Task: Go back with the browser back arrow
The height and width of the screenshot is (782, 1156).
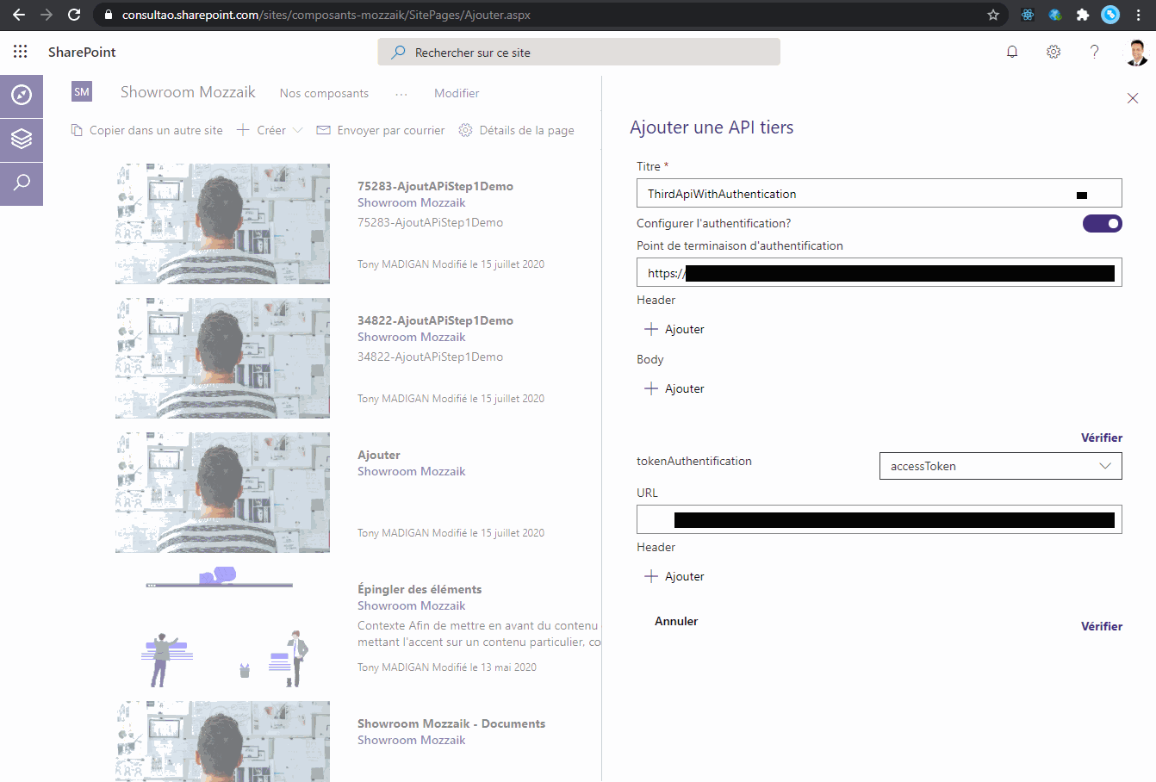Action: pyautogui.click(x=19, y=15)
